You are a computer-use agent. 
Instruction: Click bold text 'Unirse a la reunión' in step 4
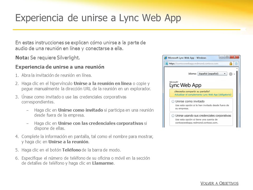pos(69,142)
